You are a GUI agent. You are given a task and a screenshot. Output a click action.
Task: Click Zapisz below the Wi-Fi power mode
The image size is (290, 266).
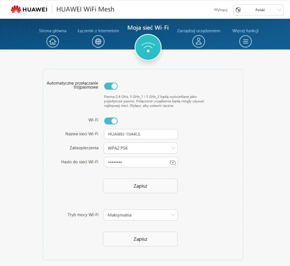coord(140,239)
